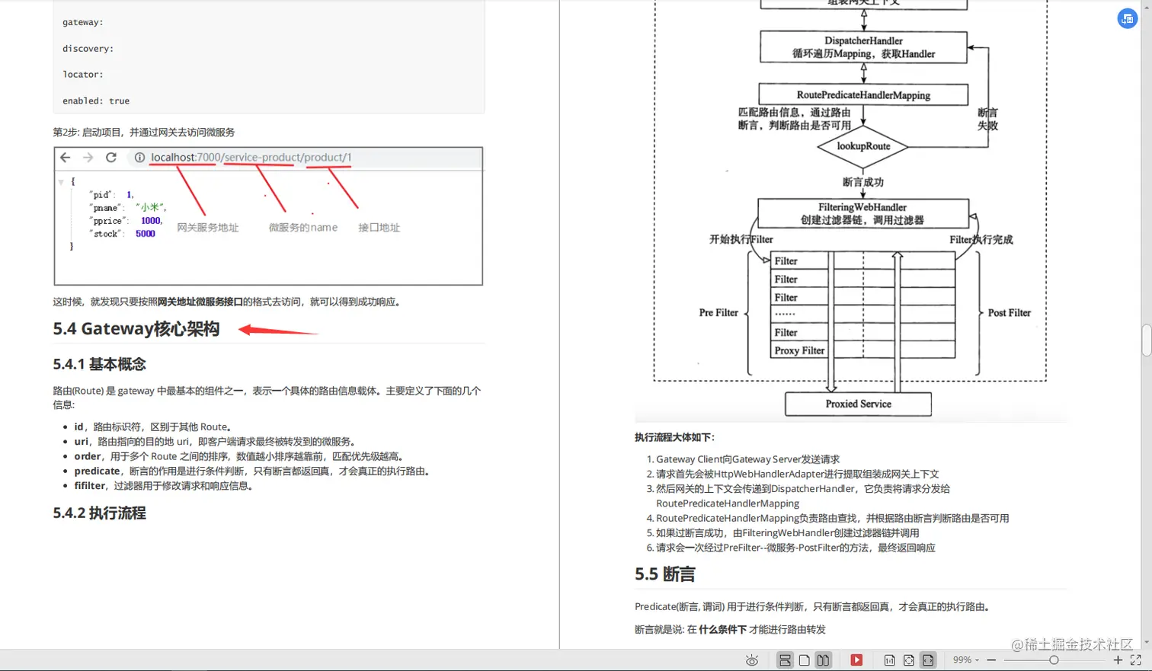Click the 'enabled: true' code line
1152x671 pixels.
coord(96,101)
